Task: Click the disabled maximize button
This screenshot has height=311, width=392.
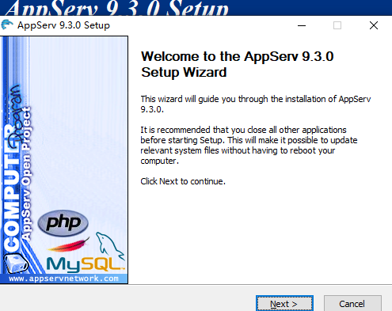Action: [x=337, y=25]
